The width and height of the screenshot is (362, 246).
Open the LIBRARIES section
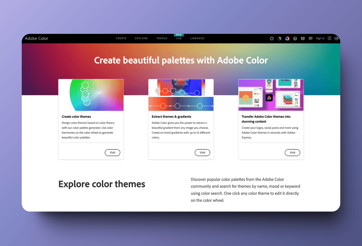197,39
